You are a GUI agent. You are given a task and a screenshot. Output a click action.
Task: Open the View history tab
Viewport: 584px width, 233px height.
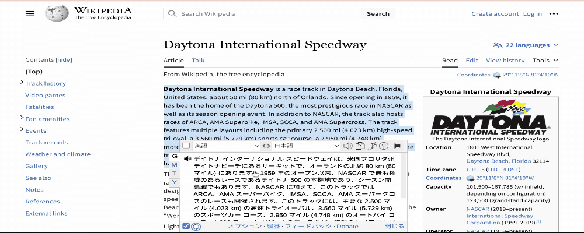coord(505,60)
